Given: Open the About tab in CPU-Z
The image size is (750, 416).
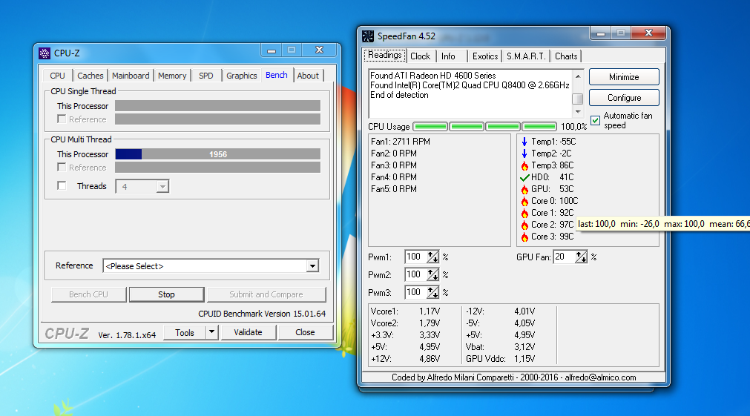Looking at the screenshot, I should coord(308,76).
